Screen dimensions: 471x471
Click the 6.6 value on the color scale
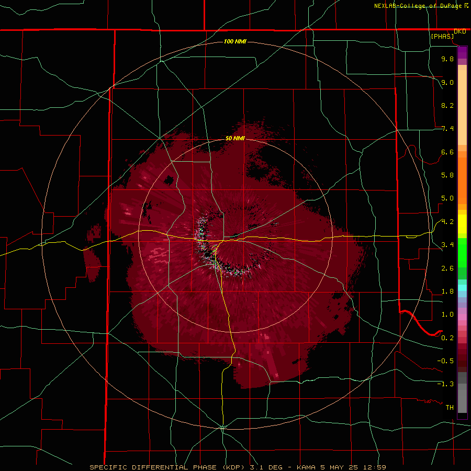tap(447, 152)
